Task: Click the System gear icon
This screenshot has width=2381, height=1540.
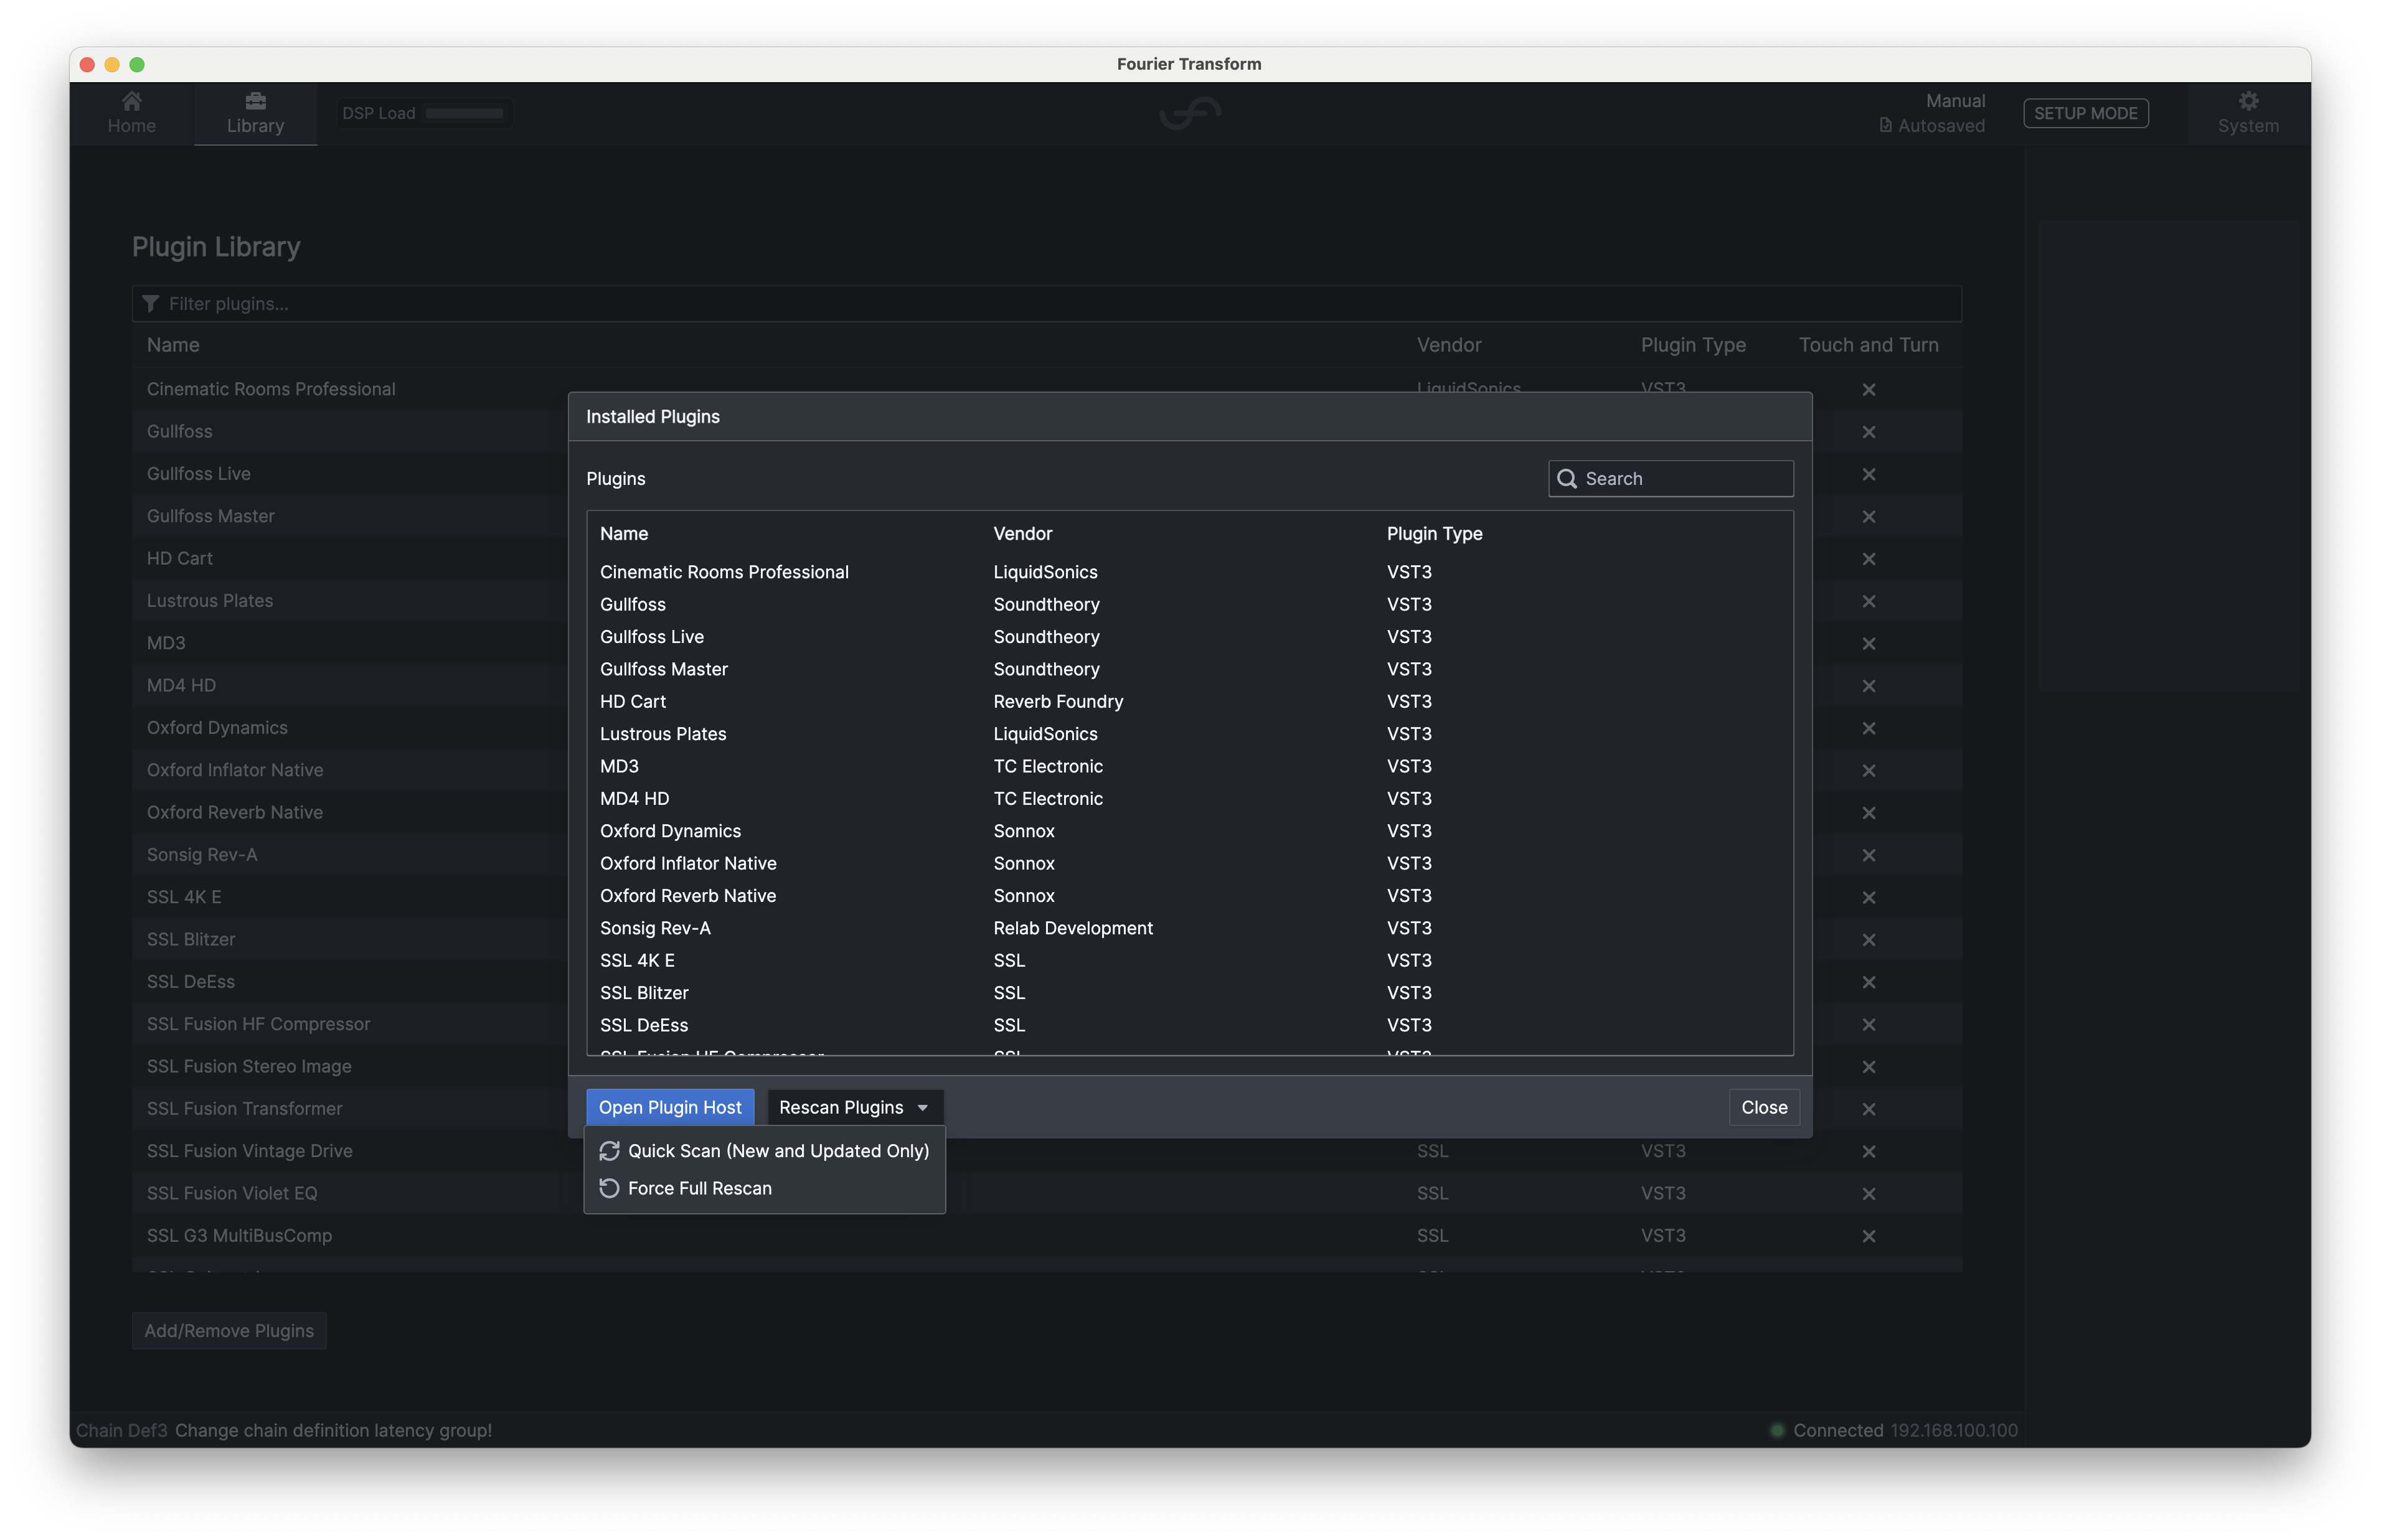Action: tap(2247, 101)
